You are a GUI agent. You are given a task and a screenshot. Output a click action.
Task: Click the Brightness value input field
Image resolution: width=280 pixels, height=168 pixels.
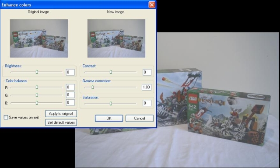pos(70,72)
